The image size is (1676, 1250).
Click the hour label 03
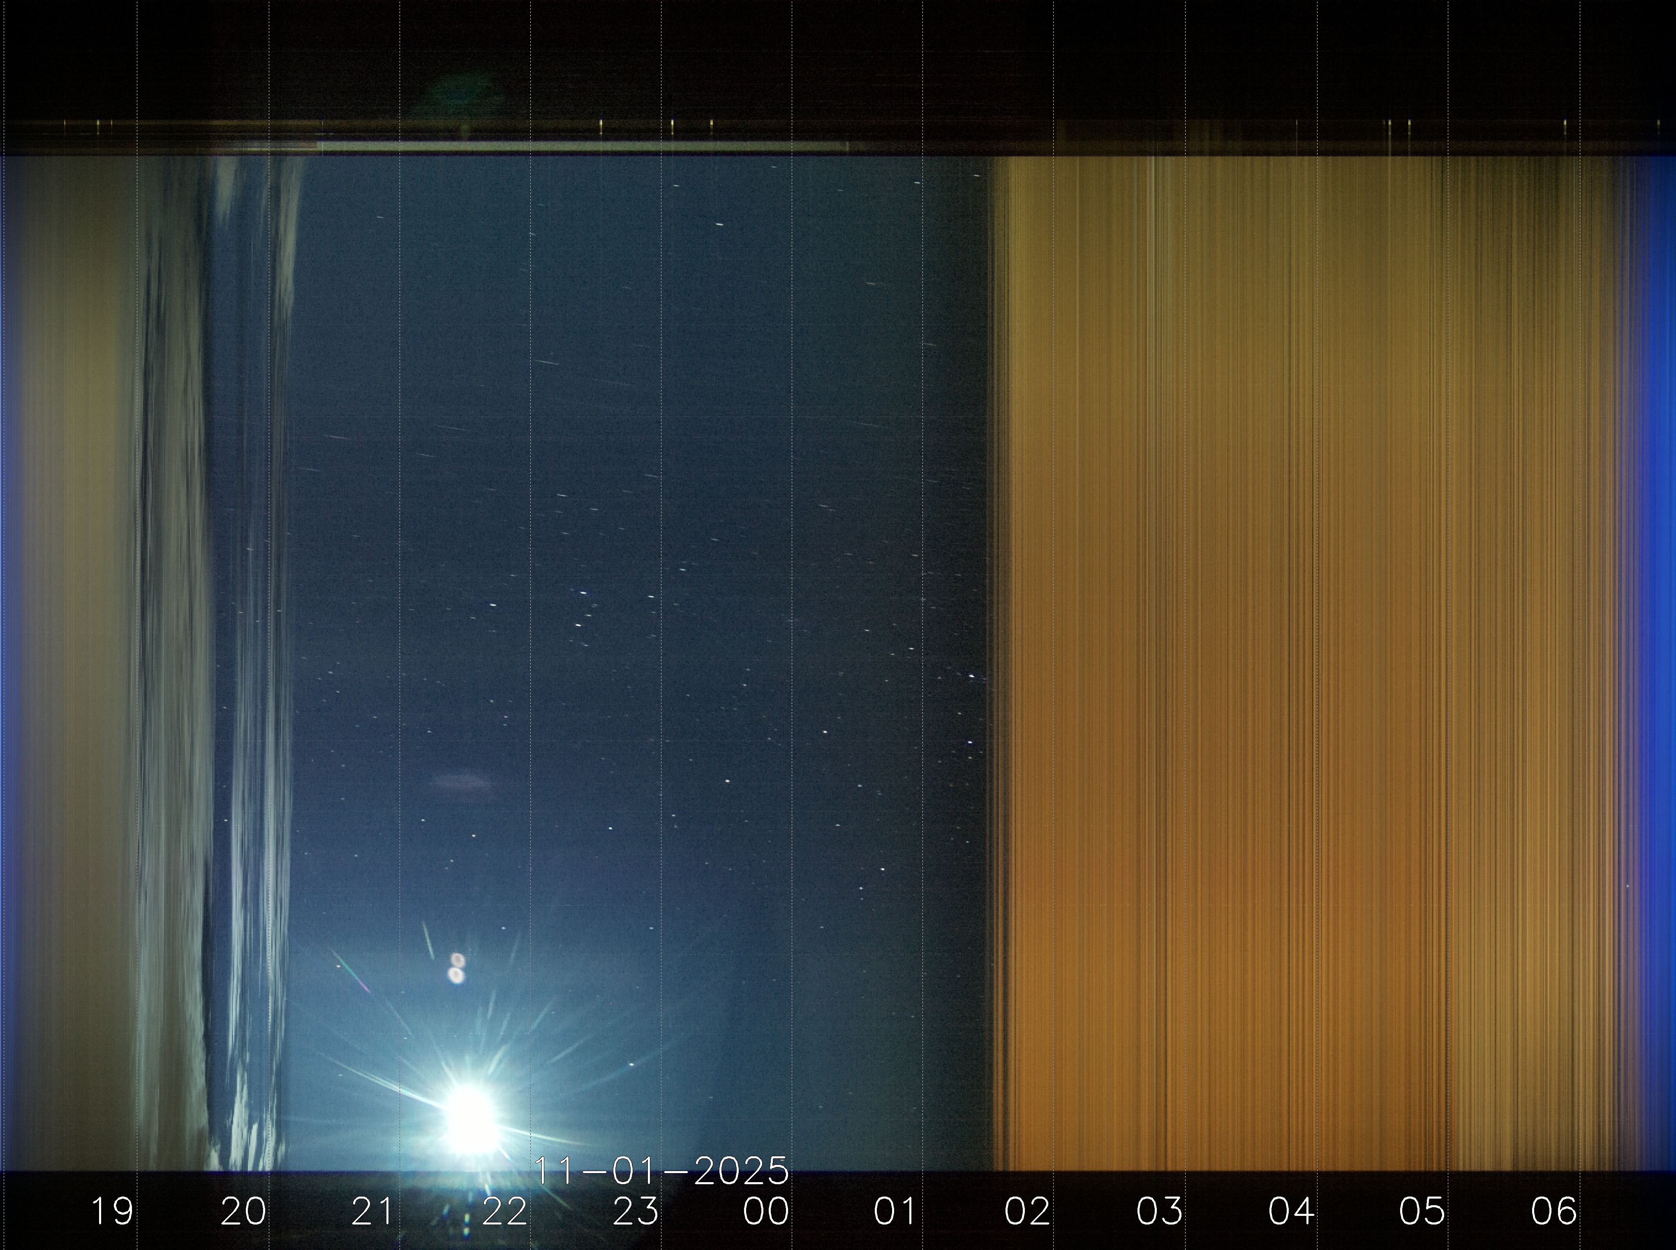pyautogui.click(x=1159, y=1211)
